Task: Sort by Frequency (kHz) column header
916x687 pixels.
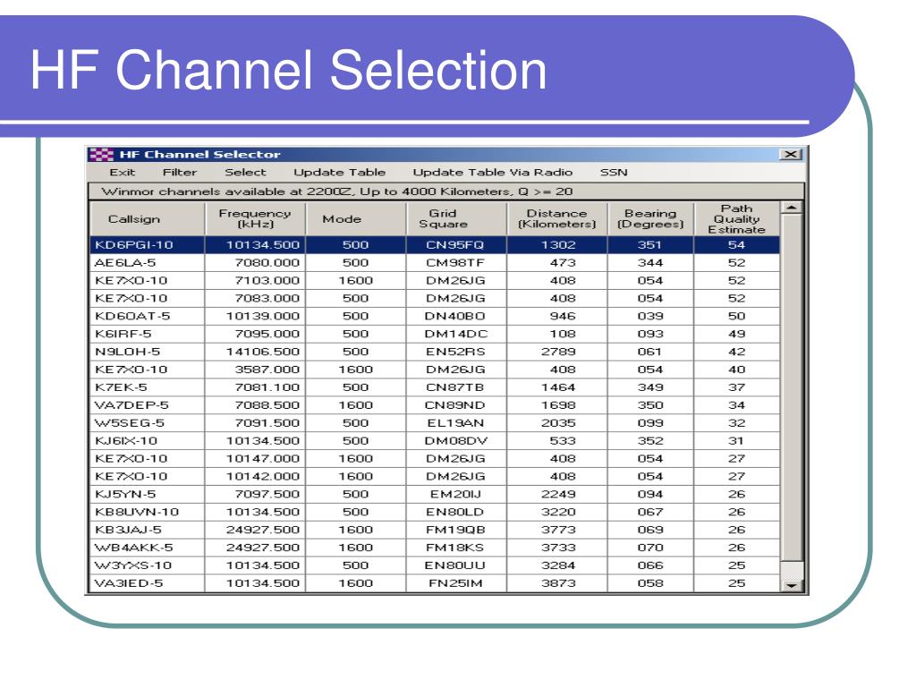Action: click(255, 218)
